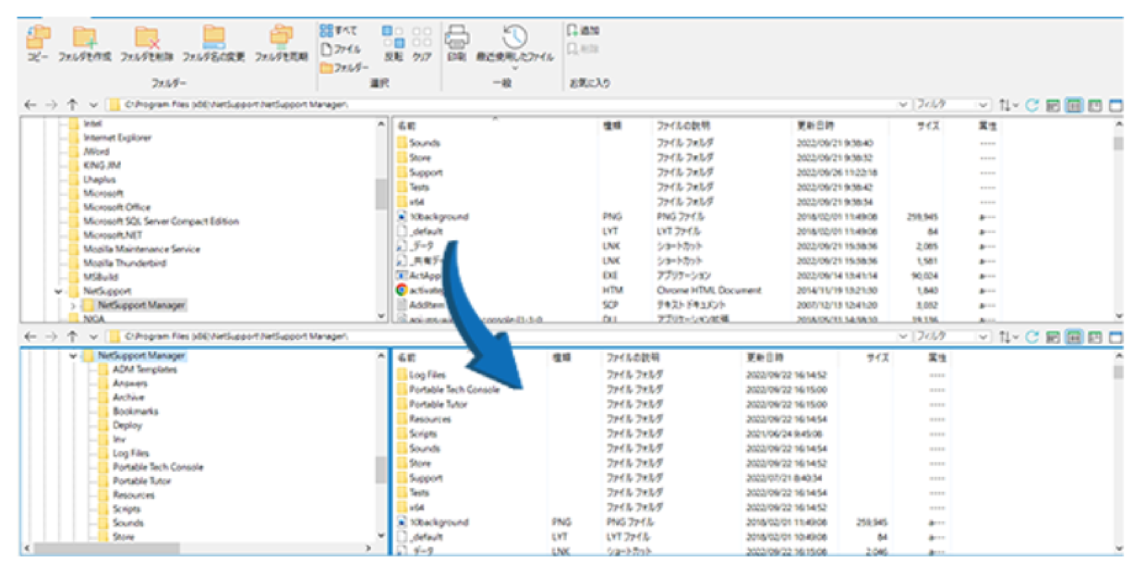Select the NetSupport Manager folder in top tree
The width and height of the screenshot is (1142, 569).
[141, 305]
